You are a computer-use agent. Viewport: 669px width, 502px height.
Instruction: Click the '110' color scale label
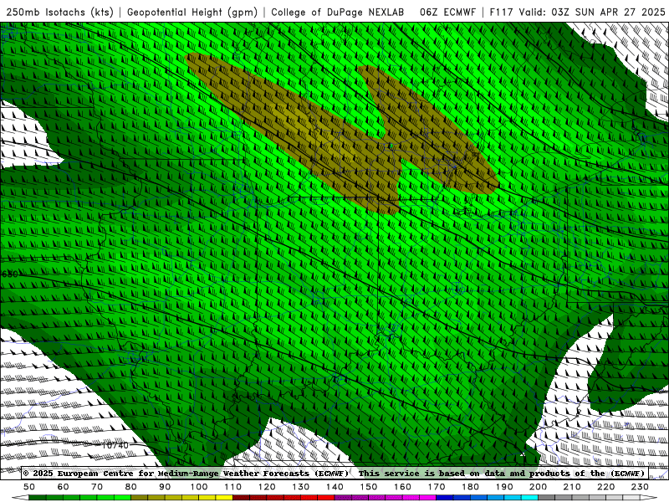(233, 487)
